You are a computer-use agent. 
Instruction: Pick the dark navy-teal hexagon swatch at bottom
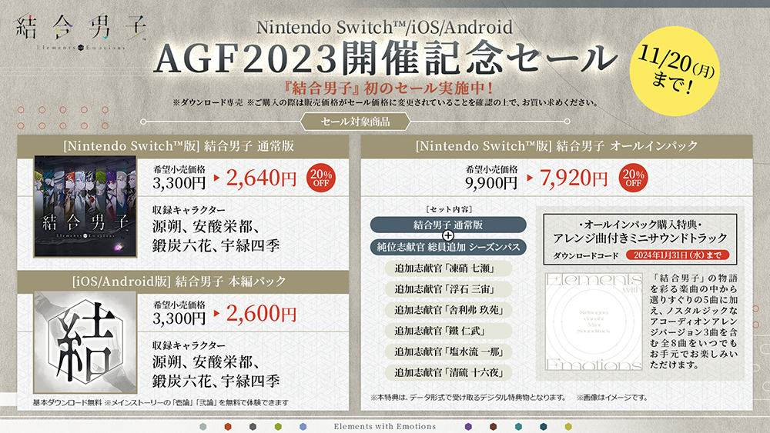543,427
